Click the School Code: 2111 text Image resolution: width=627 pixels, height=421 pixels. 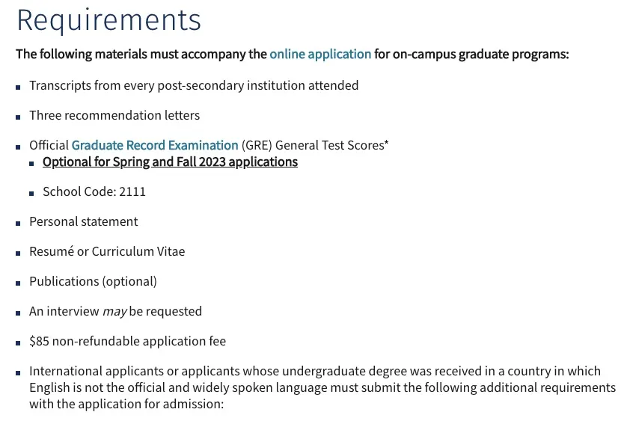click(x=94, y=191)
